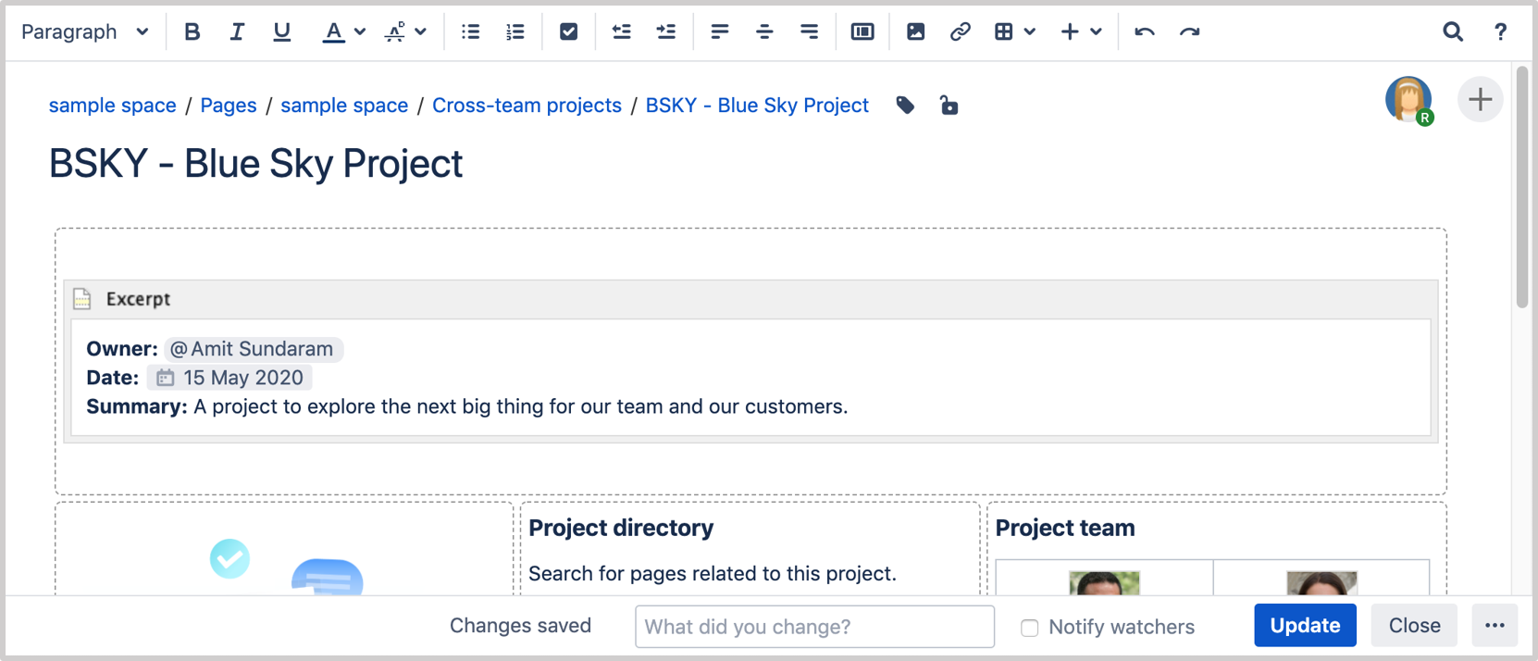Insert a link
The width and height of the screenshot is (1538, 661).
960,31
